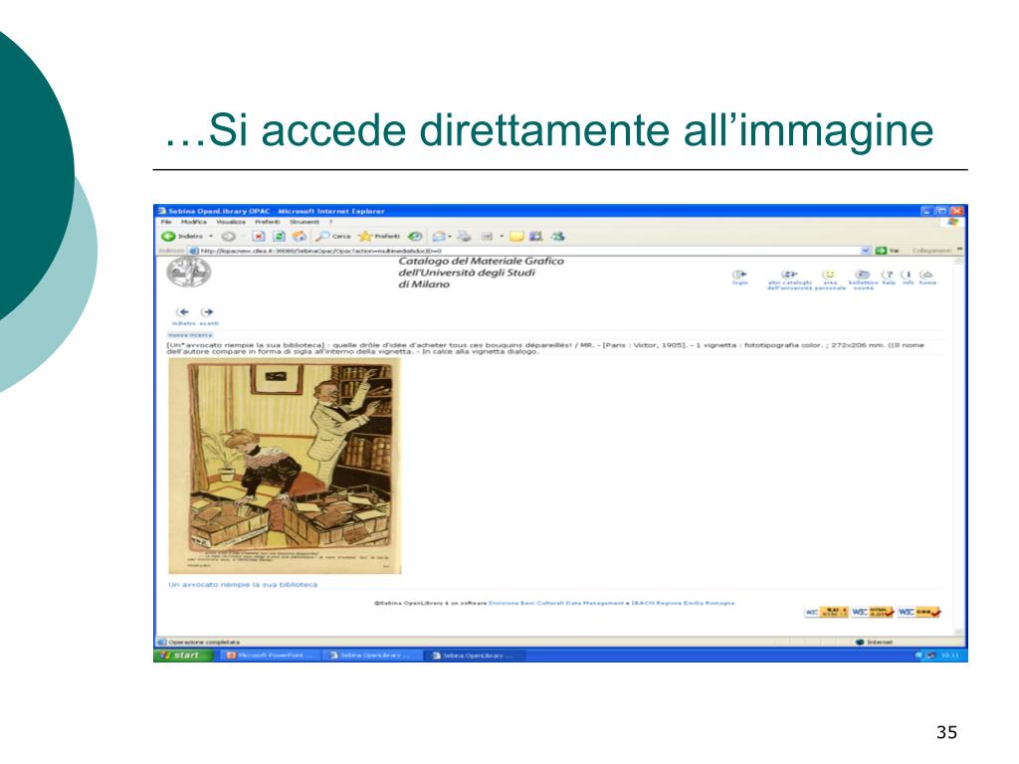The height and width of the screenshot is (764, 1019).
Task: Expand the Back button history dropdown arrow
Action: [x=211, y=237]
